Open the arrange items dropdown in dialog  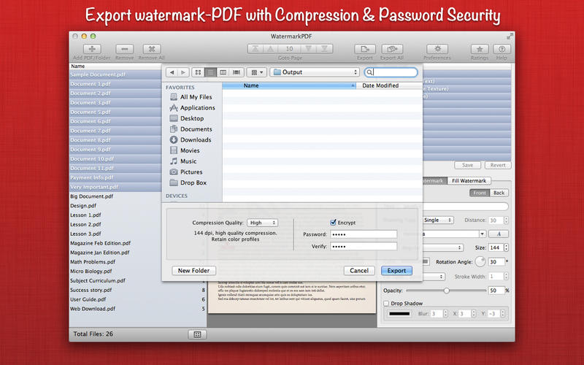click(x=257, y=72)
